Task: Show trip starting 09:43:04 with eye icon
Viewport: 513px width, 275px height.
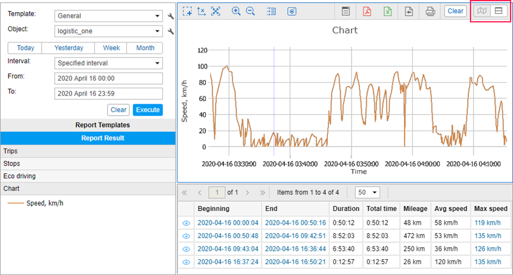Action: tap(186, 249)
